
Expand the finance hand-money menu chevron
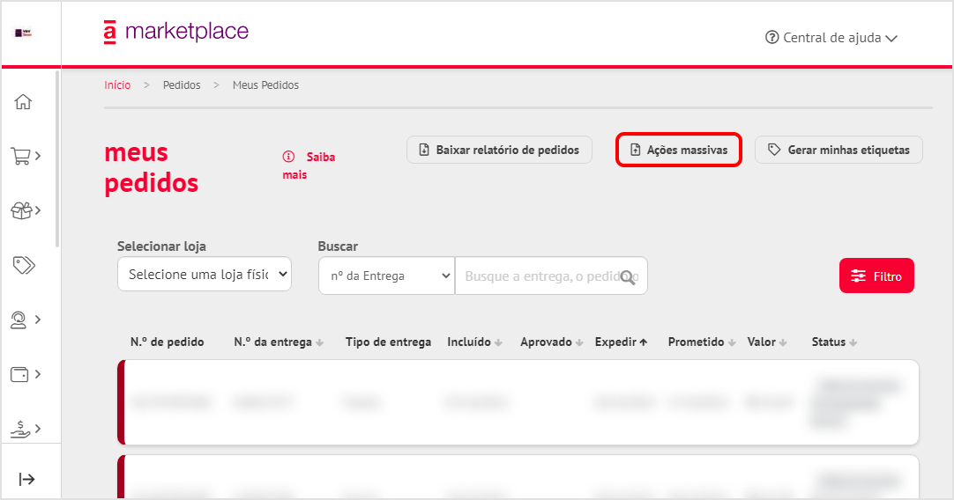point(38,429)
